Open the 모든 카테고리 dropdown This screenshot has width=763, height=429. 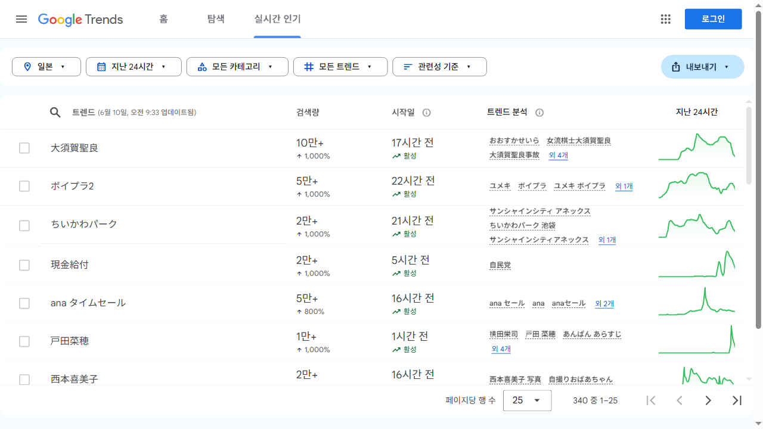[237, 67]
